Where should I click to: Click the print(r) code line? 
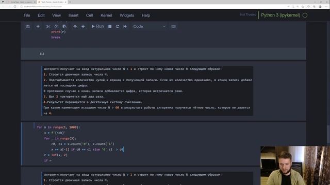click(x=58, y=32)
